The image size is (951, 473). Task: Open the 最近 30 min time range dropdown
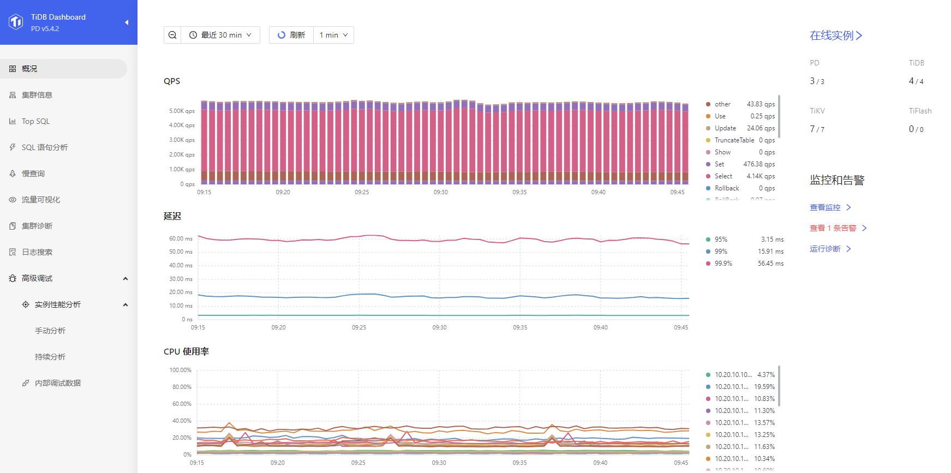220,35
